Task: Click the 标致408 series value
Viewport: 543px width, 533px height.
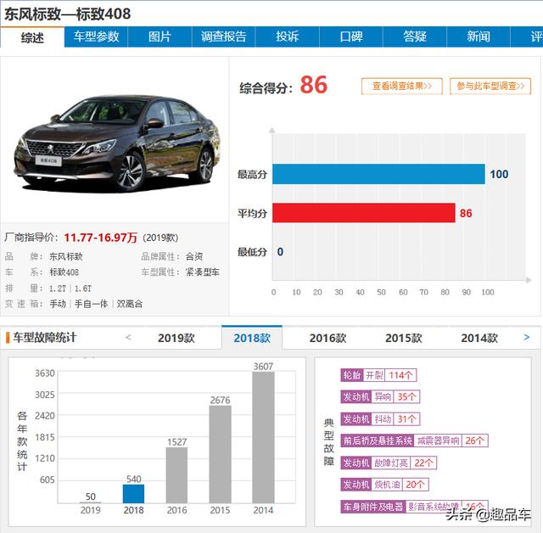Action: [x=64, y=272]
